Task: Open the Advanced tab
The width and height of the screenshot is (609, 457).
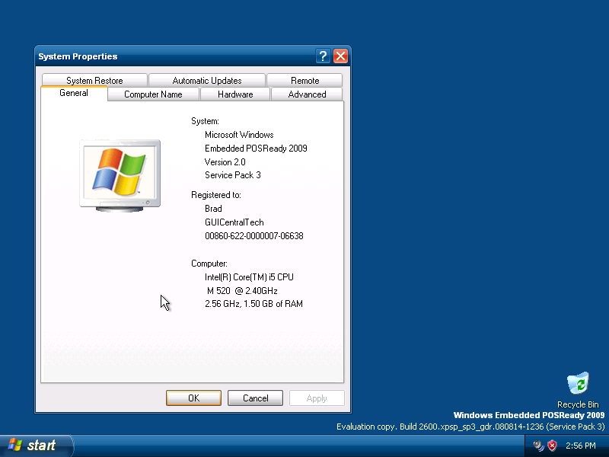Action: pyautogui.click(x=307, y=94)
